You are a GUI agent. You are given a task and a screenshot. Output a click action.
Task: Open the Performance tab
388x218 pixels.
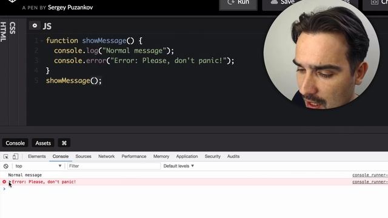pyautogui.click(x=134, y=156)
